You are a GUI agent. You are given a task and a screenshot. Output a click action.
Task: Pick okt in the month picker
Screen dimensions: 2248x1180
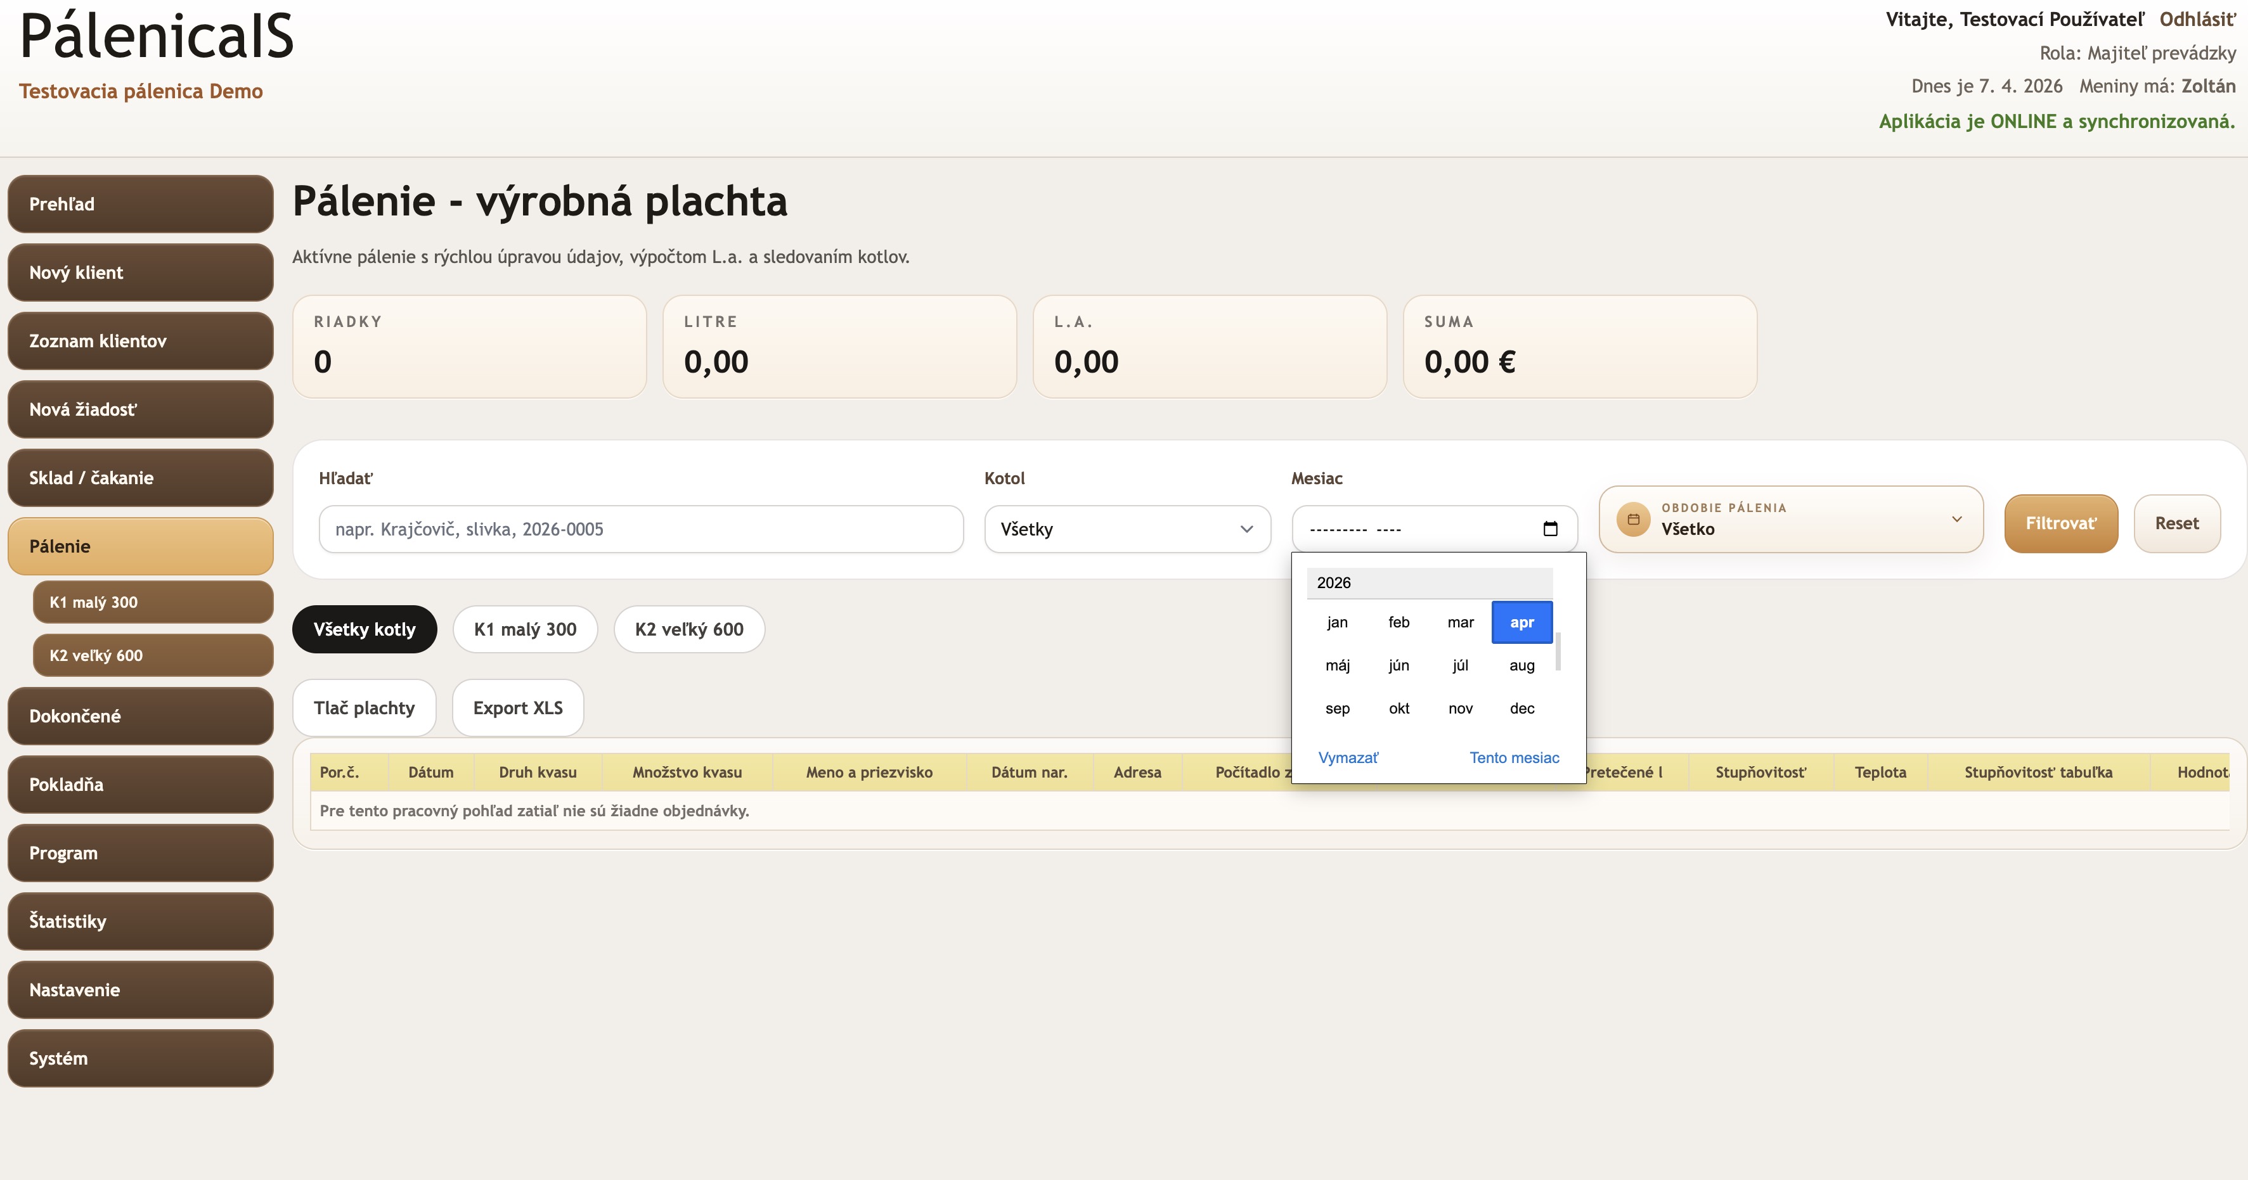tap(1399, 708)
